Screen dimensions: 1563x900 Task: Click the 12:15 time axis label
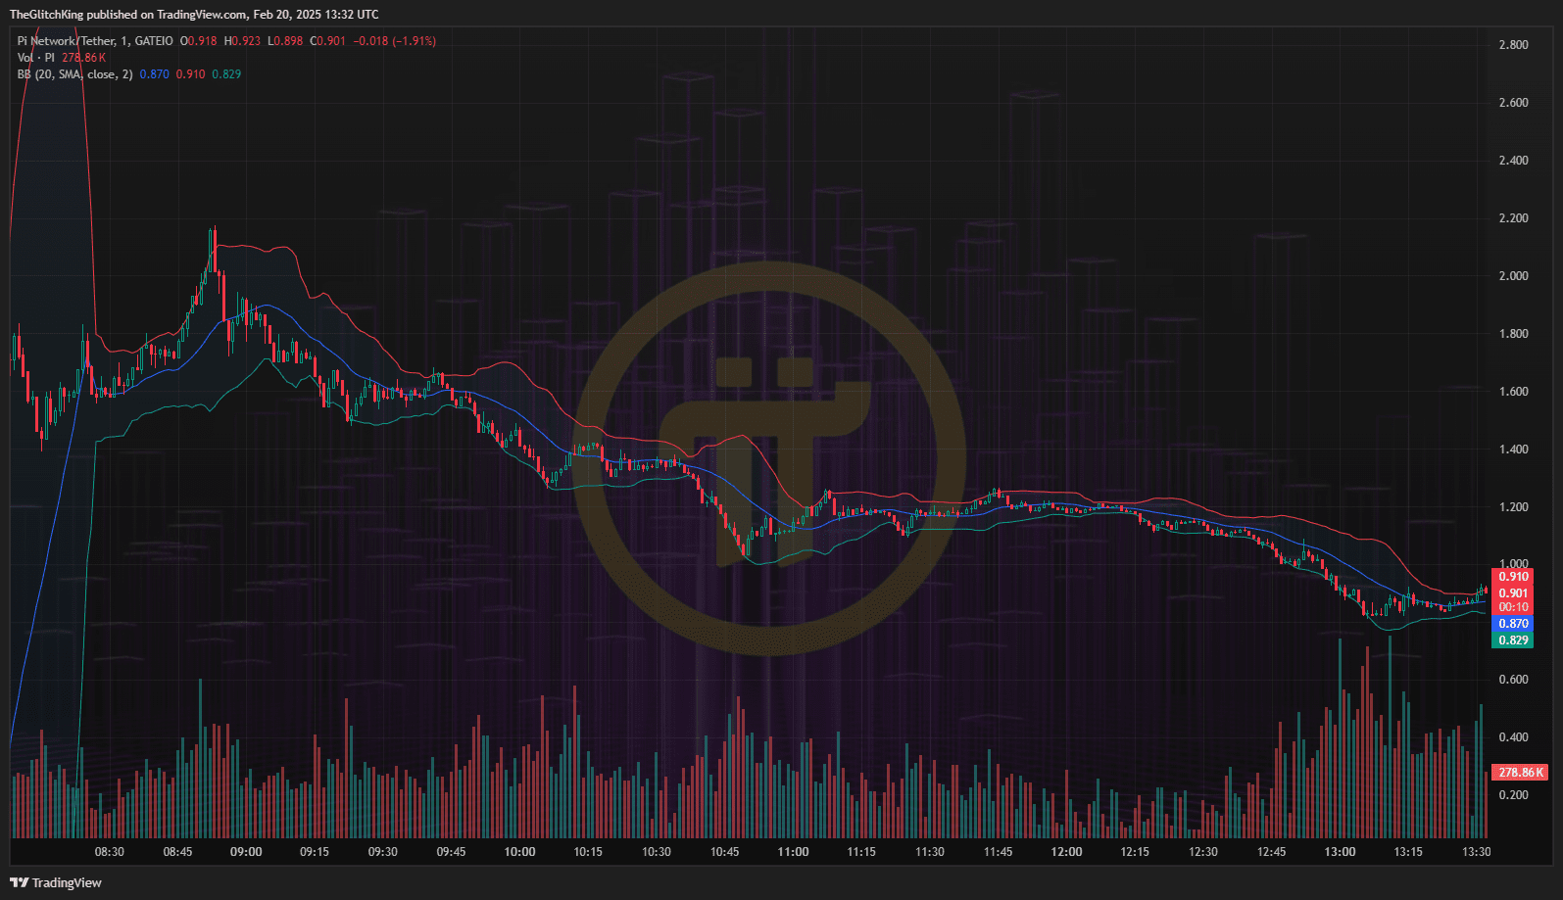point(1135,852)
